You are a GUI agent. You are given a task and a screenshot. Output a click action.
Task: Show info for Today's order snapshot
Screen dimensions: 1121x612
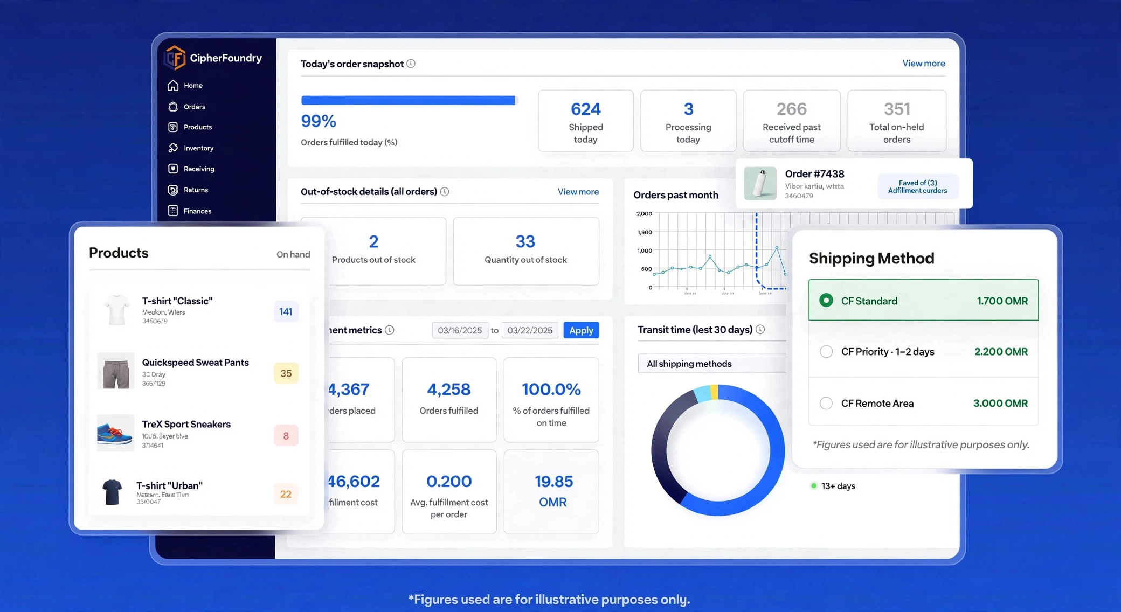click(411, 64)
